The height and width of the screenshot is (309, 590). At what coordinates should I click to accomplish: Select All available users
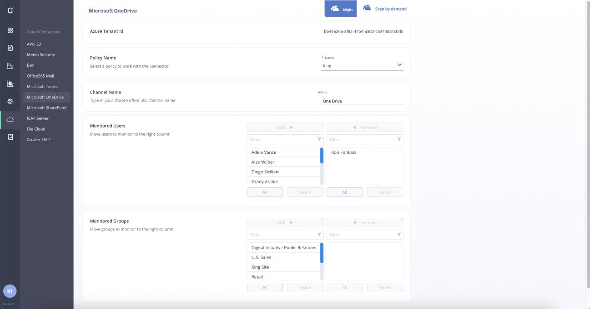point(265,192)
